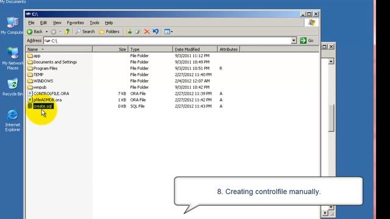
Task: Click background window scroll right arrow
Action: pos(325,213)
